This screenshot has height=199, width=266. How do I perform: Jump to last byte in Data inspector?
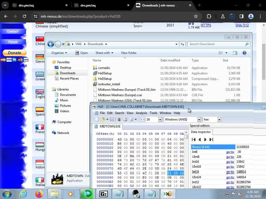pos(211,139)
